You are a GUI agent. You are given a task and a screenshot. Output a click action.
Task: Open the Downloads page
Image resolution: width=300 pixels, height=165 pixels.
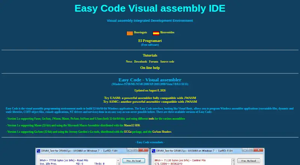(141, 61)
